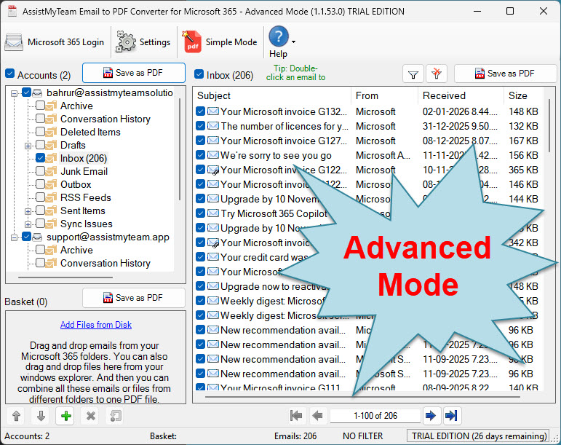Open the Settings gear
The image size is (561, 445).
click(143, 42)
